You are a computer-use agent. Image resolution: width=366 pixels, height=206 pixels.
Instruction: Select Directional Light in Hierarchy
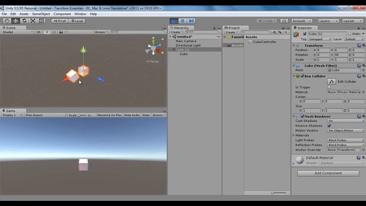[188, 45]
